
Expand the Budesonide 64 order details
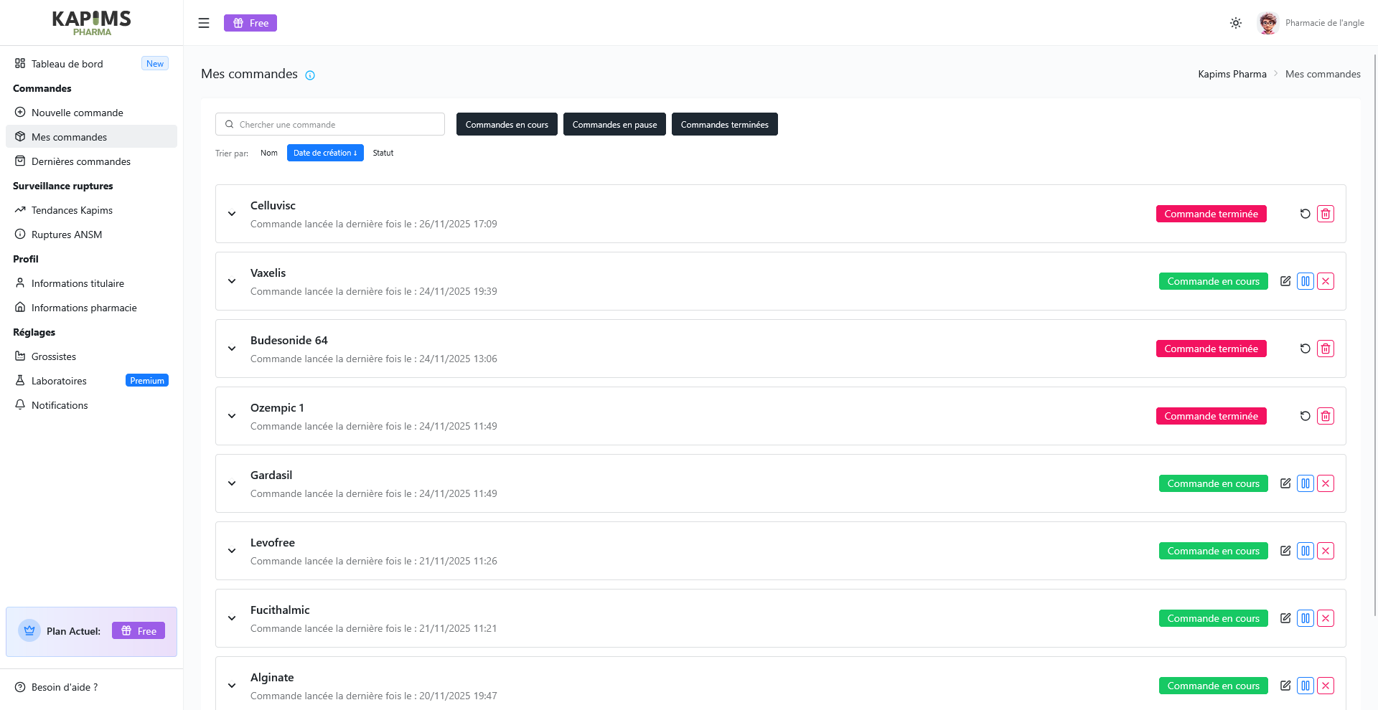(x=231, y=349)
